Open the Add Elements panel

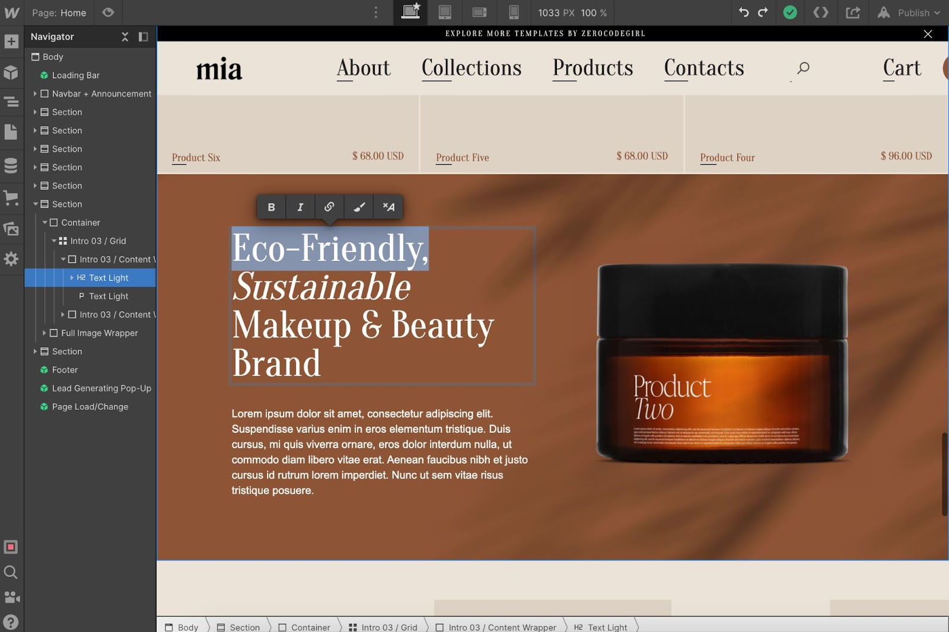(x=11, y=42)
